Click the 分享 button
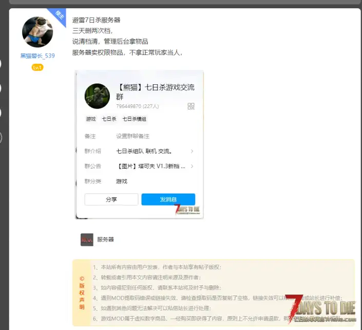The image size is (362, 330). (x=111, y=199)
